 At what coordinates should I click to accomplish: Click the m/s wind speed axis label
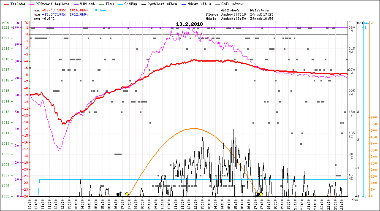coord(359,22)
